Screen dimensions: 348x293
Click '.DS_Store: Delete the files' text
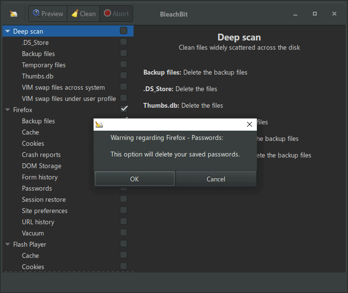pyautogui.click(x=180, y=89)
